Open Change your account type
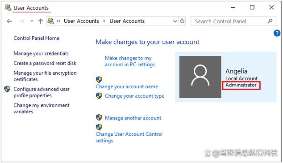Viewport: 283px width, 163px height. 135,96
